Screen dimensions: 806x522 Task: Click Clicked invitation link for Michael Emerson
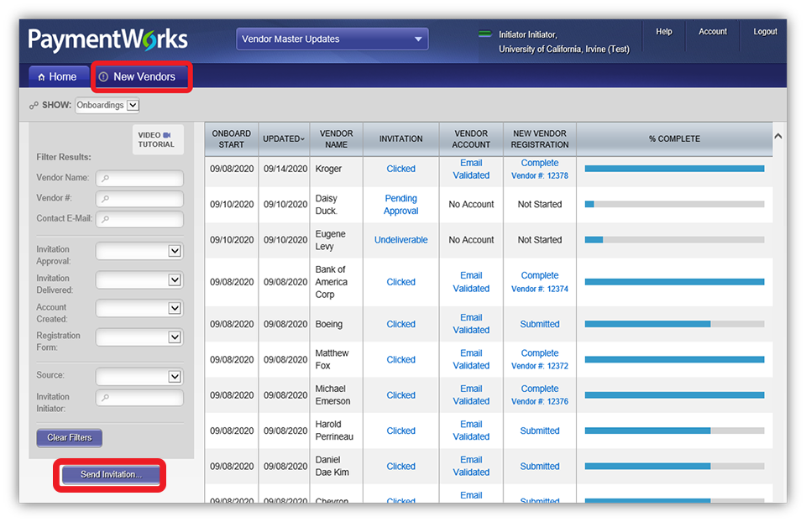[401, 395]
